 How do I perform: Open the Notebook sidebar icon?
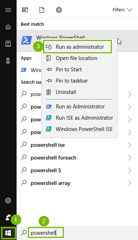pos(8,44)
